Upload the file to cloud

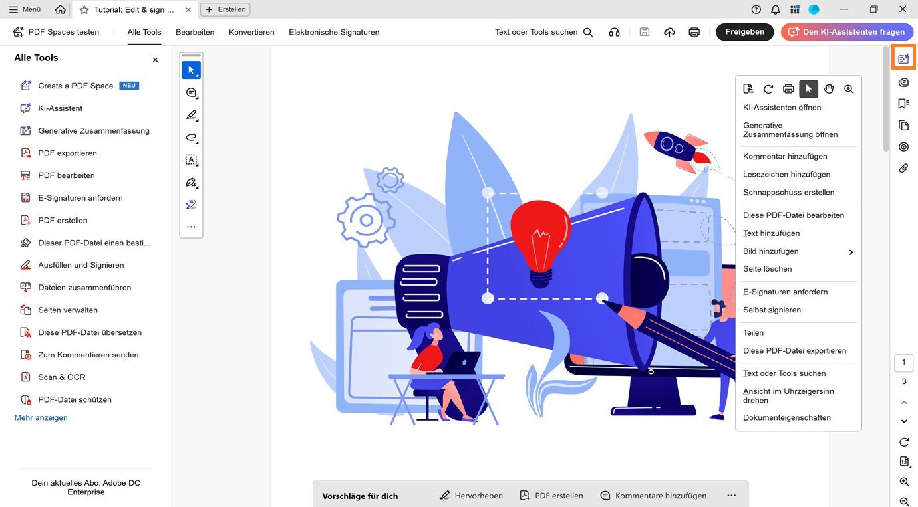tap(669, 32)
